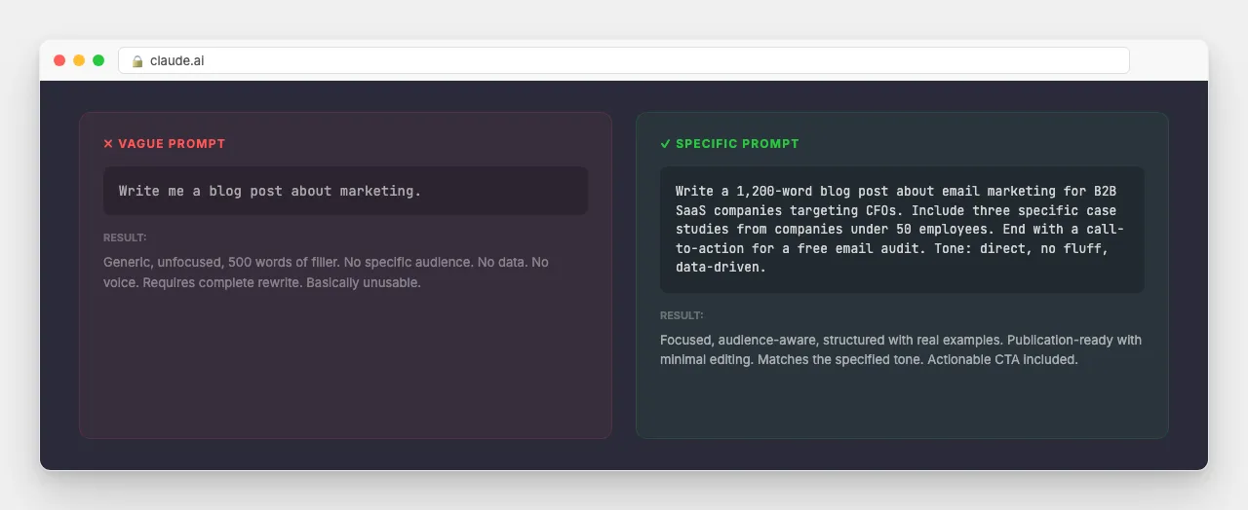Click the SPECIFIC PROMPT heading
1248x510 pixels.
pyautogui.click(x=737, y=143)
